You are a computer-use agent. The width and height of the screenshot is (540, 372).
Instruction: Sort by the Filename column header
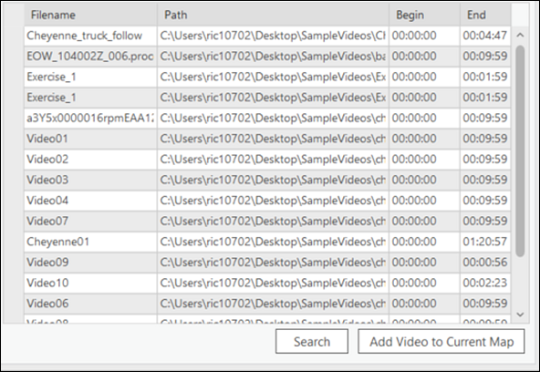pos(90,15)
